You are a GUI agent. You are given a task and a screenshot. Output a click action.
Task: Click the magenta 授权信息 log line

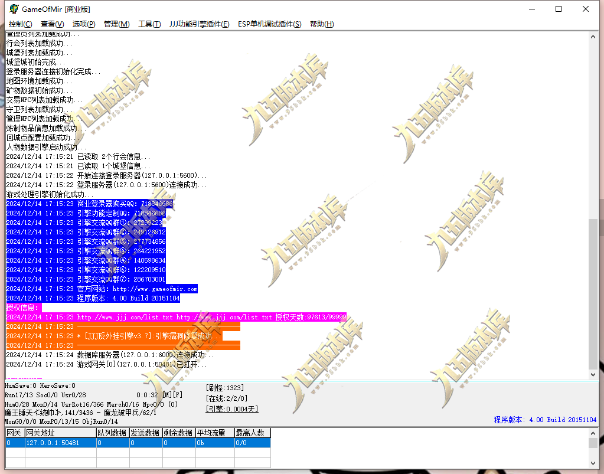pos(24,308)
